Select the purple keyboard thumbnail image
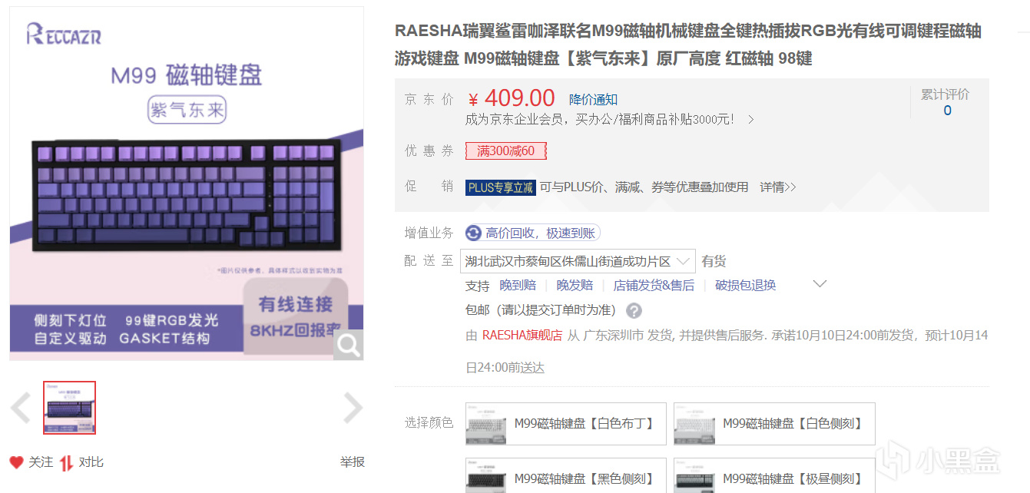Screen dimensions: 1030x493 70,408
